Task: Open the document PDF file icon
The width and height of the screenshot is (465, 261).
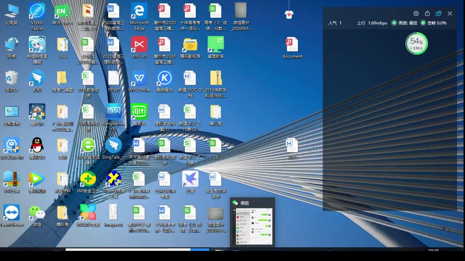Action: (292, 47)
